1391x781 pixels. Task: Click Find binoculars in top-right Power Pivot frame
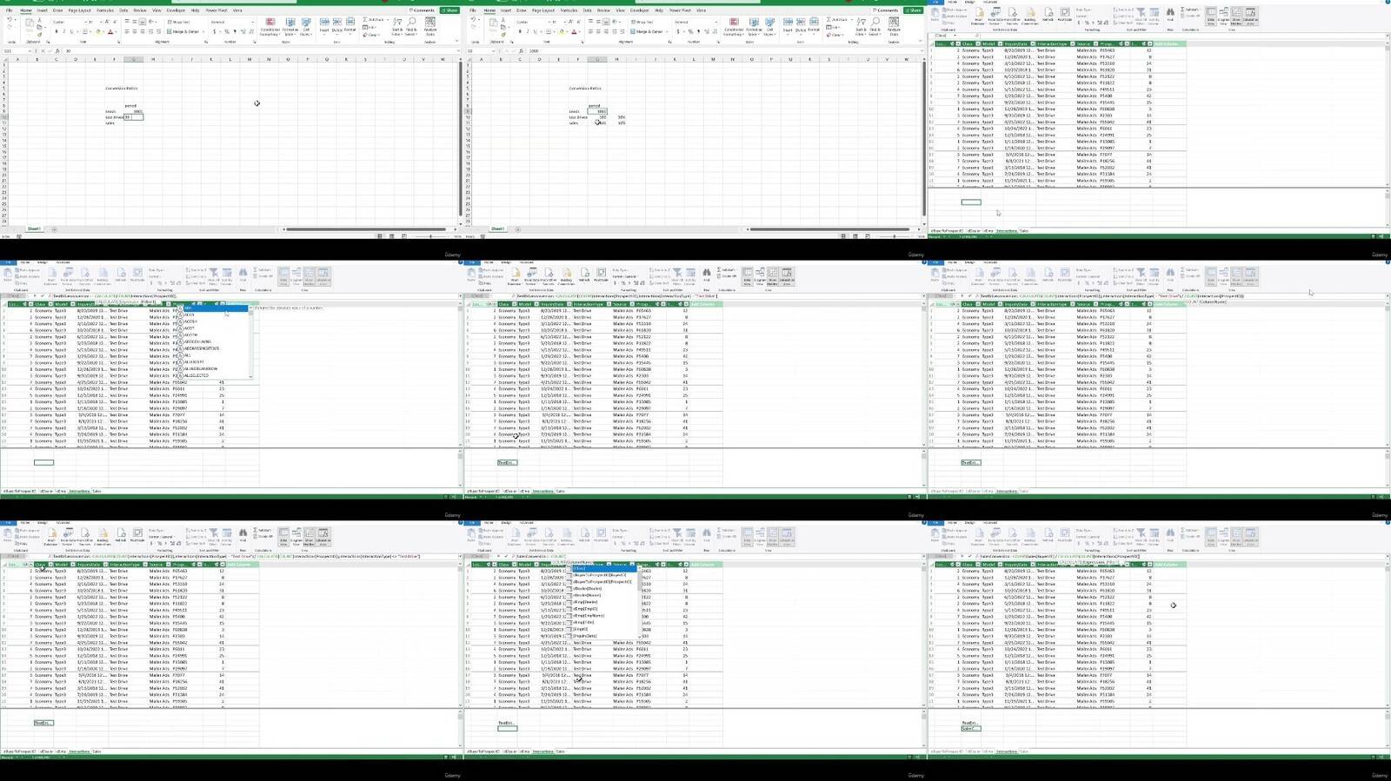coord(1170,13)
